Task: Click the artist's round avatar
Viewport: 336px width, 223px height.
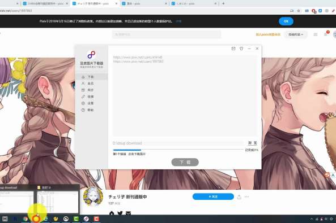Action: pos(93,196)
